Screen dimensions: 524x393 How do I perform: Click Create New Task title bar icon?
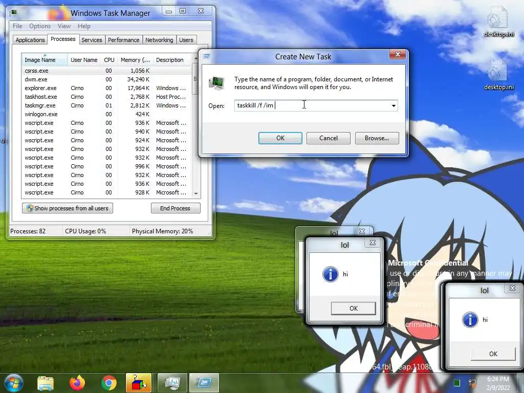coord(206,56)
